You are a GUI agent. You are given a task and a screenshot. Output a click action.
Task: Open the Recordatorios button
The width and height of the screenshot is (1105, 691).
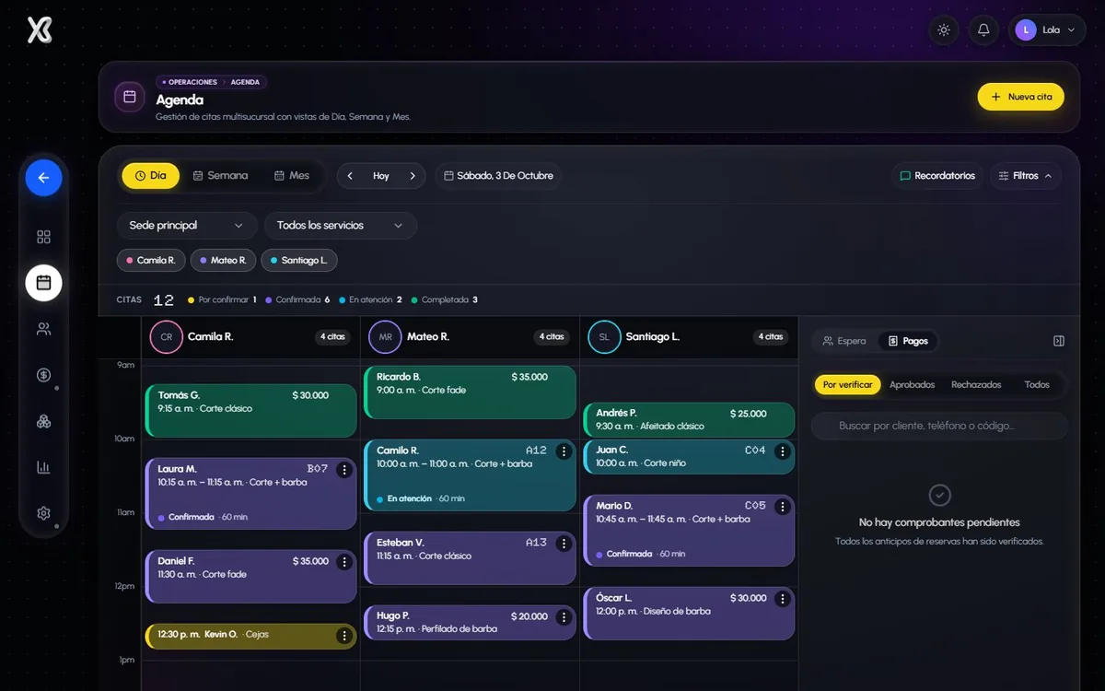936,176
